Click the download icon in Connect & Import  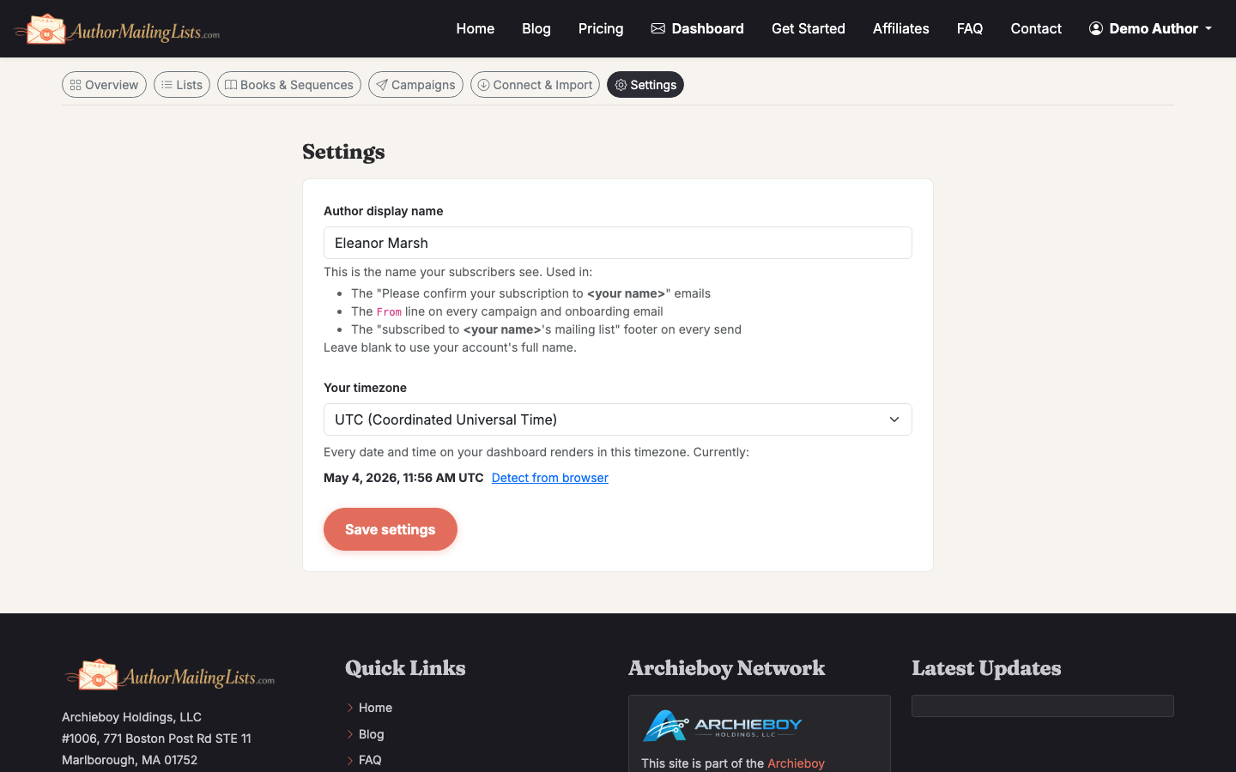[483, 85]
